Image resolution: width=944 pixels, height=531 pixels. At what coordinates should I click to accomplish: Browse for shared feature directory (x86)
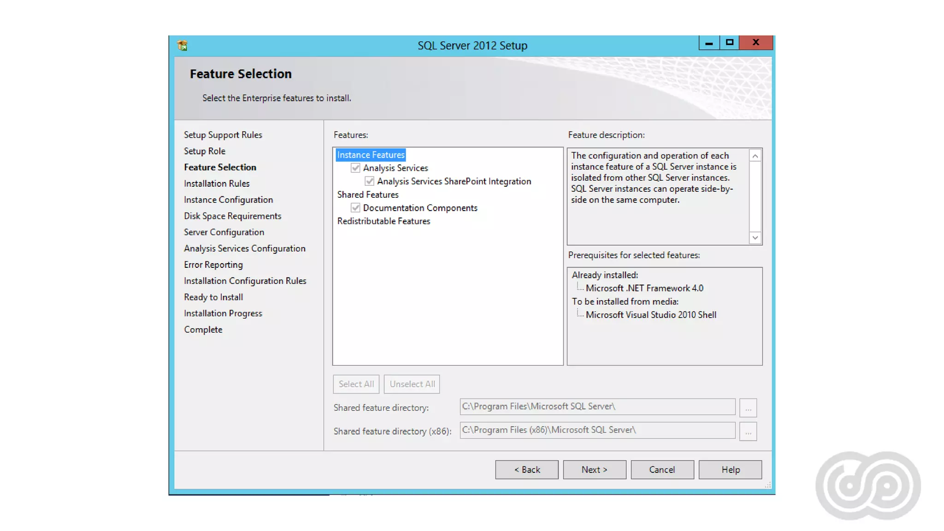[748, 431]
